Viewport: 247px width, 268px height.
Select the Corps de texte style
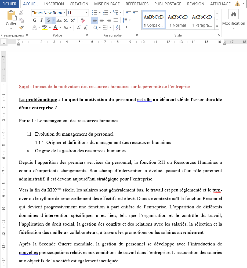(x=154, y=20)
